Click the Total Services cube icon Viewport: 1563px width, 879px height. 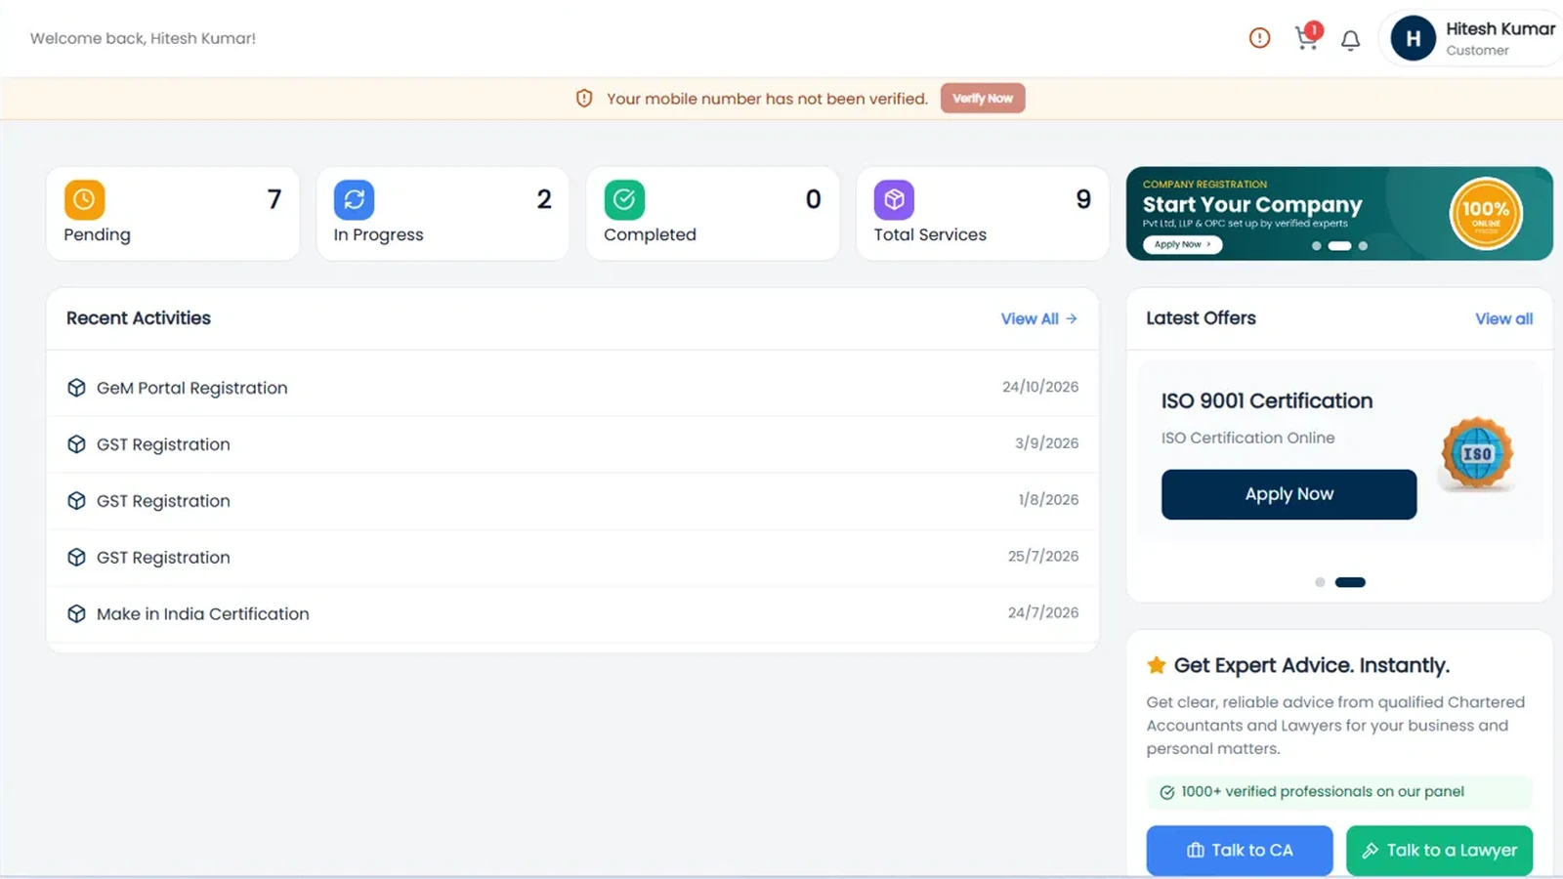[894, 199]
